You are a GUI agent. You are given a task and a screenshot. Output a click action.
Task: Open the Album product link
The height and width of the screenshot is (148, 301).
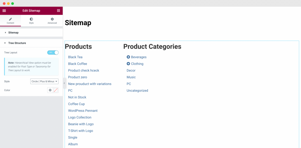coord(73,144)
